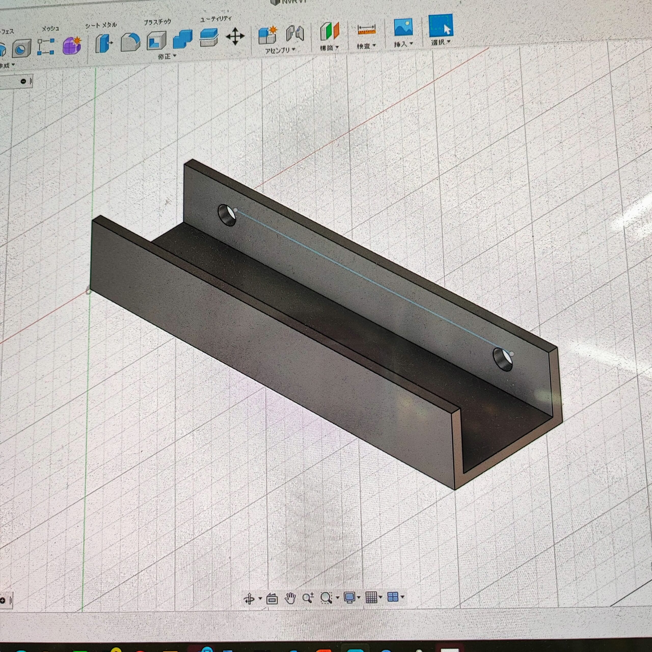Open the アセンブリ dropdown menu
The image size is (652, 652).
point(280,50)
